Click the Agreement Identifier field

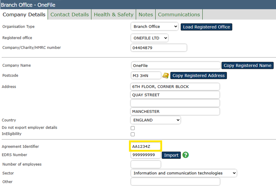146,146
